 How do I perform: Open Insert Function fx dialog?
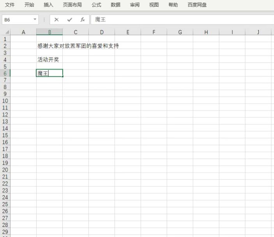click(83, 19)
